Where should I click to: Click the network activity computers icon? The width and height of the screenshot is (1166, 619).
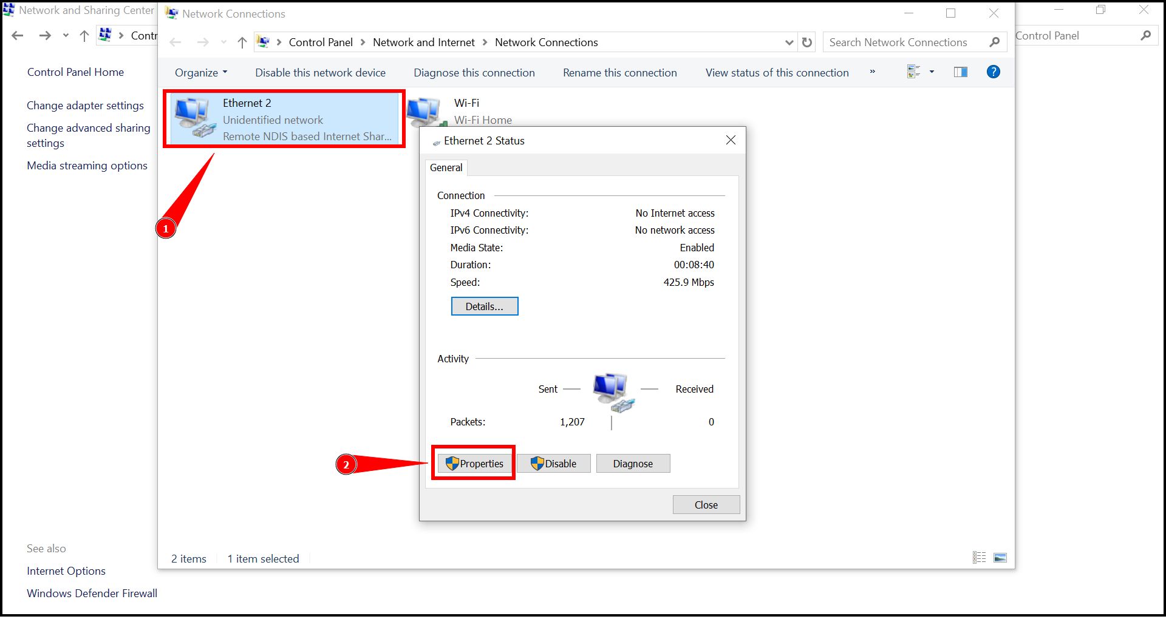click(x=614, y=393)
